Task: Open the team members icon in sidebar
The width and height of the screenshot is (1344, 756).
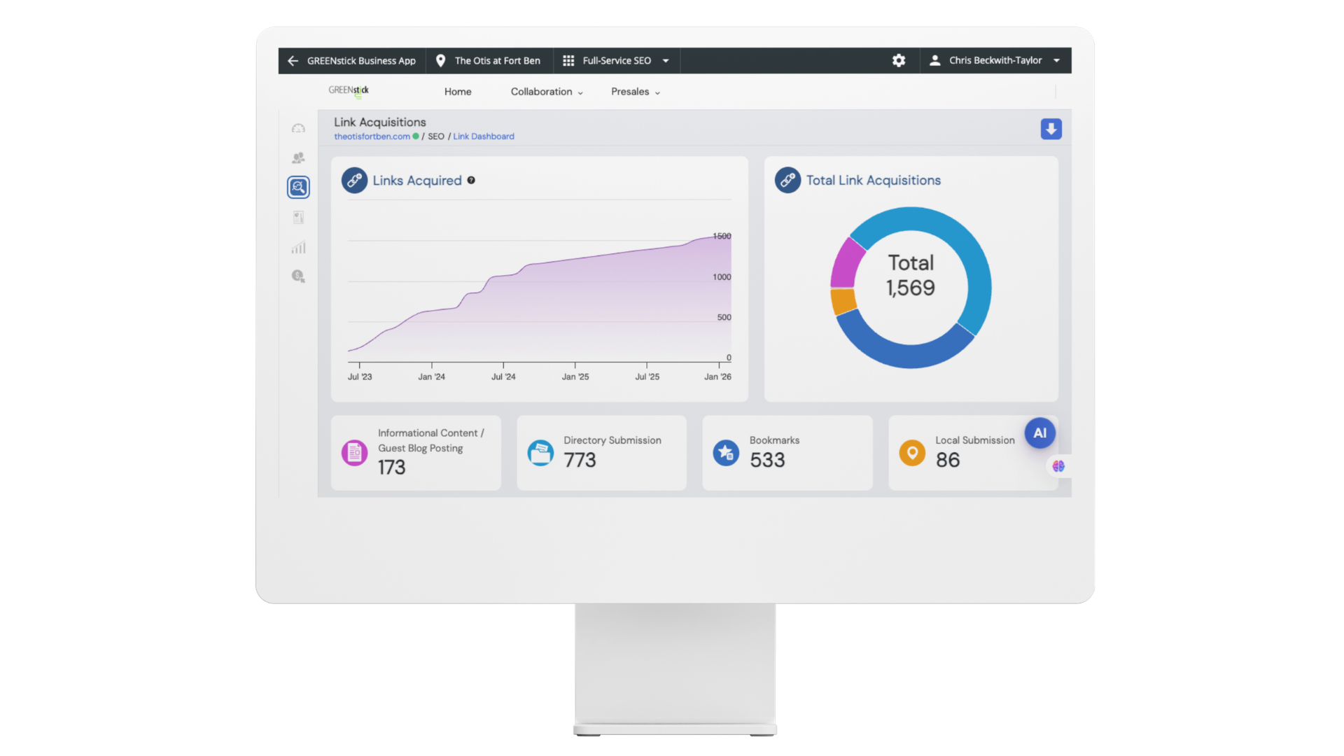Action: tap(299, 157)
